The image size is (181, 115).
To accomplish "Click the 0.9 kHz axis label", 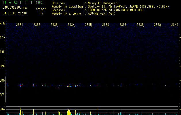I will 2,66.
